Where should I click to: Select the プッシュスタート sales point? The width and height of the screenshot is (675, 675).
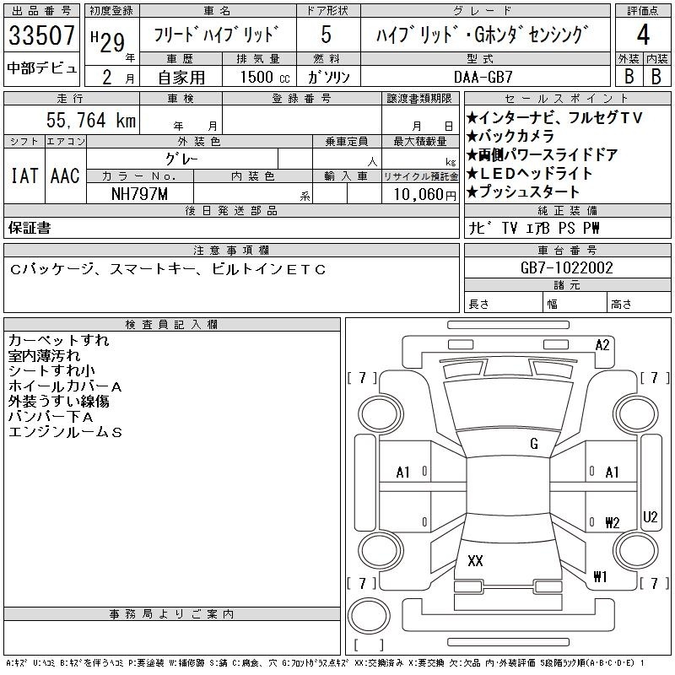click(x=526, y=192)
